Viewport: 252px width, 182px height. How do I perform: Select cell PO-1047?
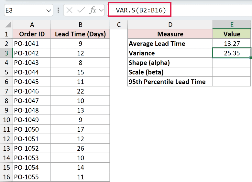tap(32, 101)
